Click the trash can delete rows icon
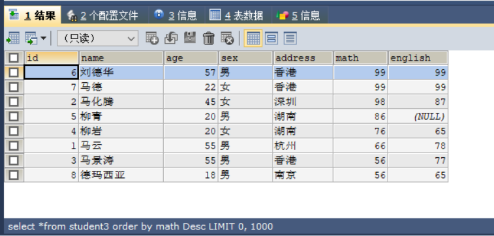494x236 pixels. [x=209, y=38]
